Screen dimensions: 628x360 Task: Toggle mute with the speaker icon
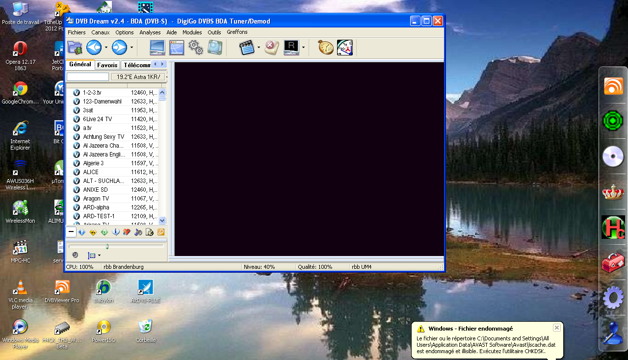coord(75,255)
